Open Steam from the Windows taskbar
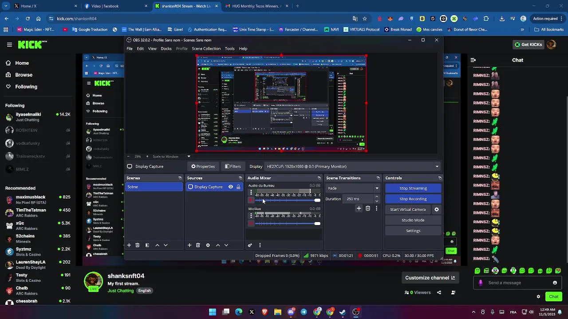Image resolution: width=568 pixels, height=319 pixels. (x=343, y=312)
